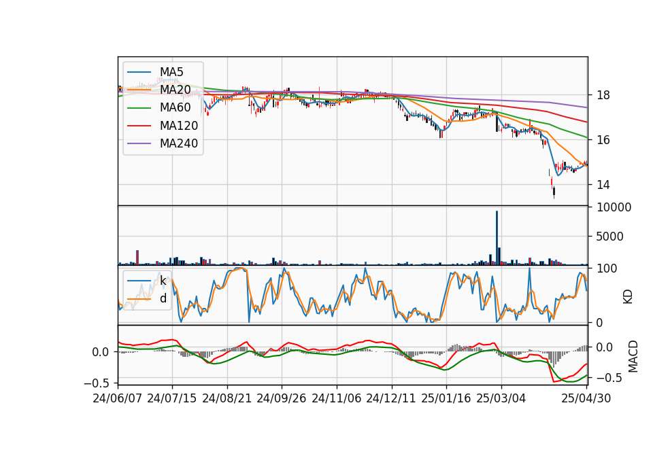
Task: Click the left MACD axis value 0.0
Action: point(101,352)
